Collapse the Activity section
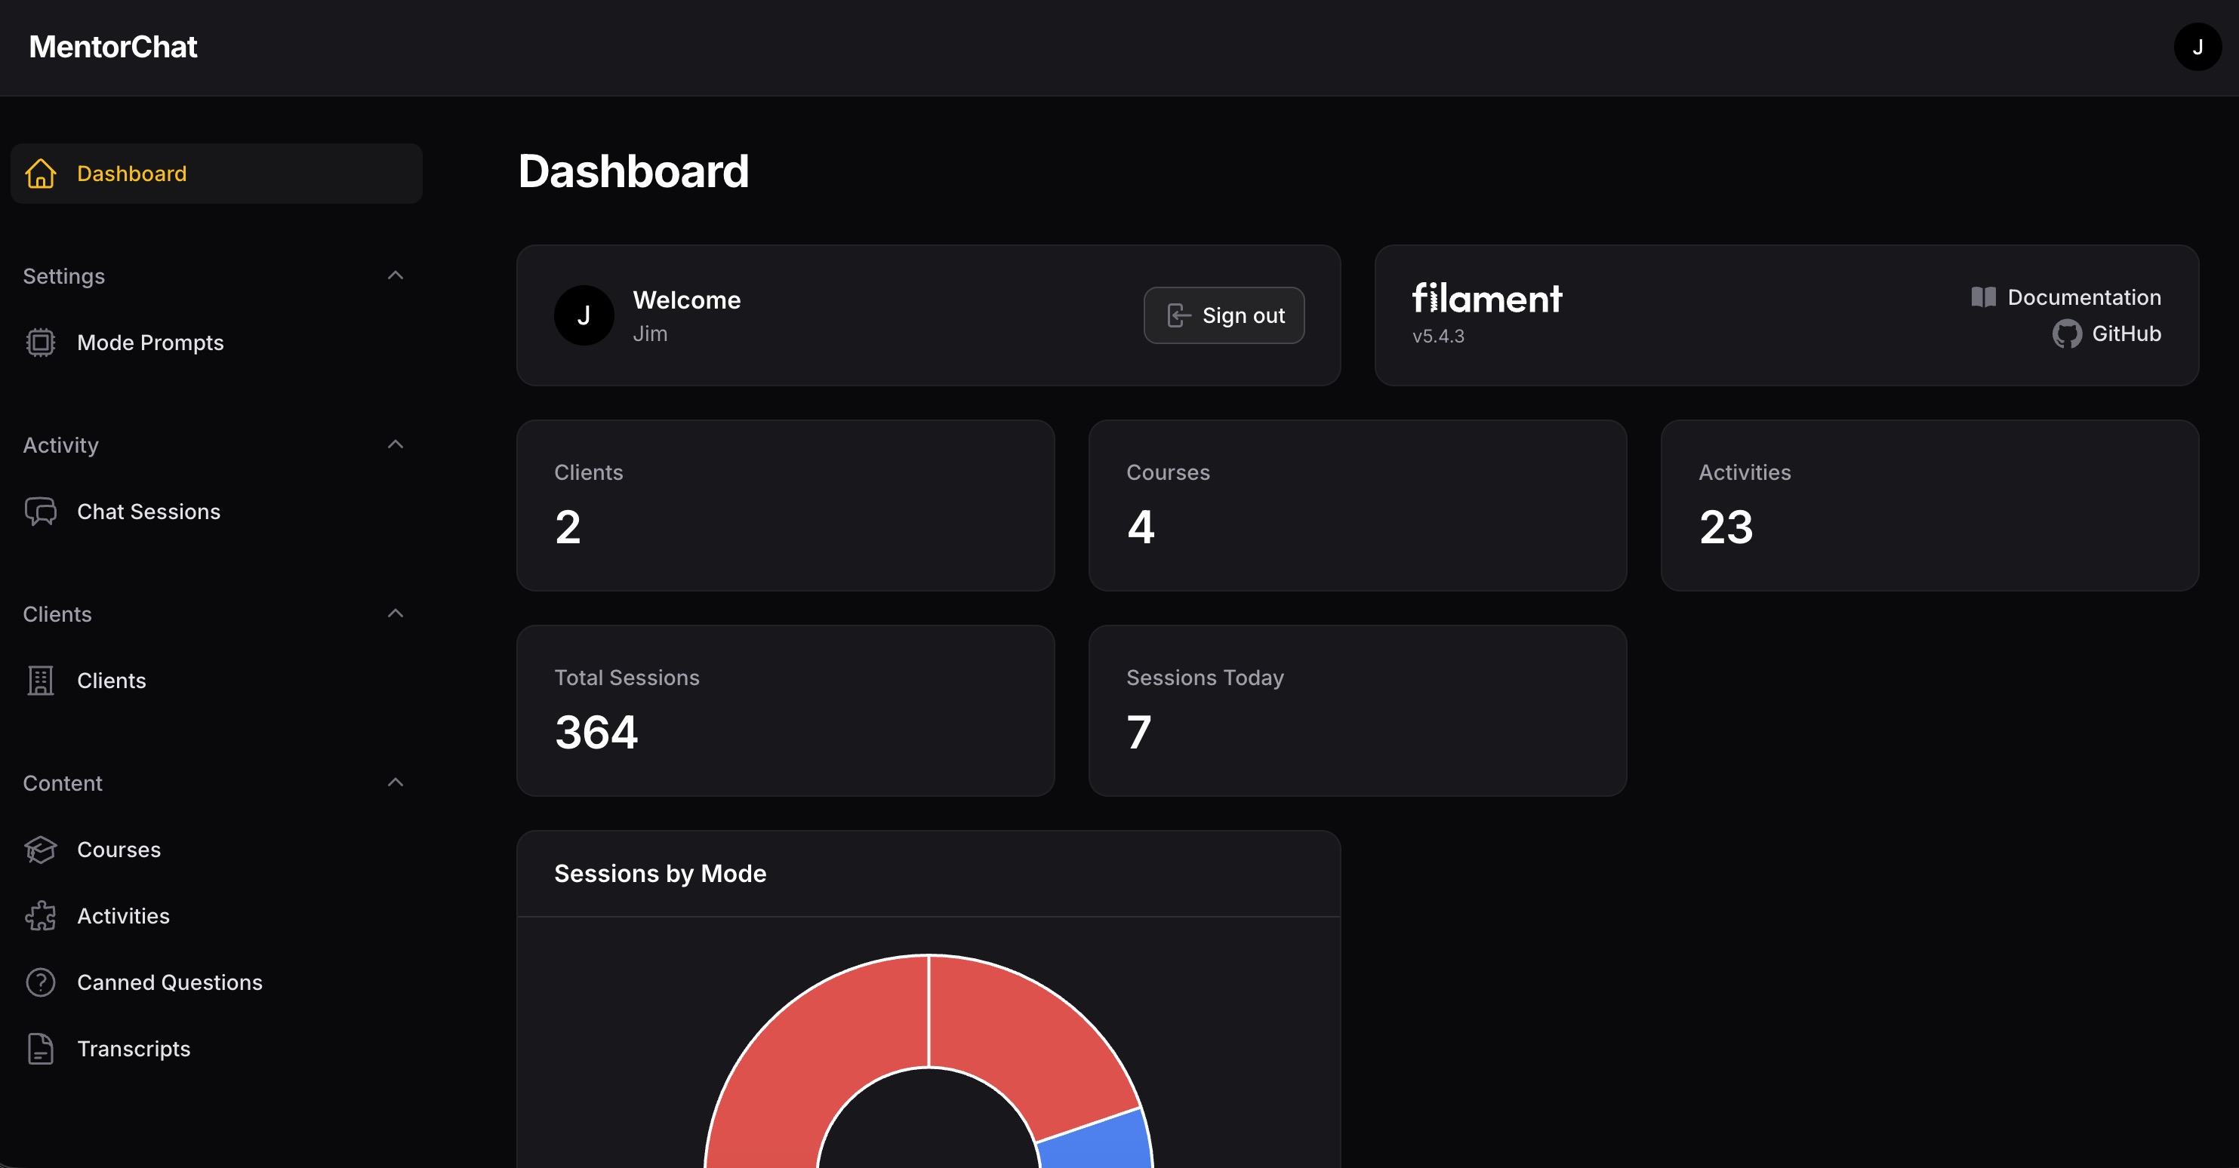Image resolution: width=2239 pixels, height=1168 pixels. (x=396, y=443)
